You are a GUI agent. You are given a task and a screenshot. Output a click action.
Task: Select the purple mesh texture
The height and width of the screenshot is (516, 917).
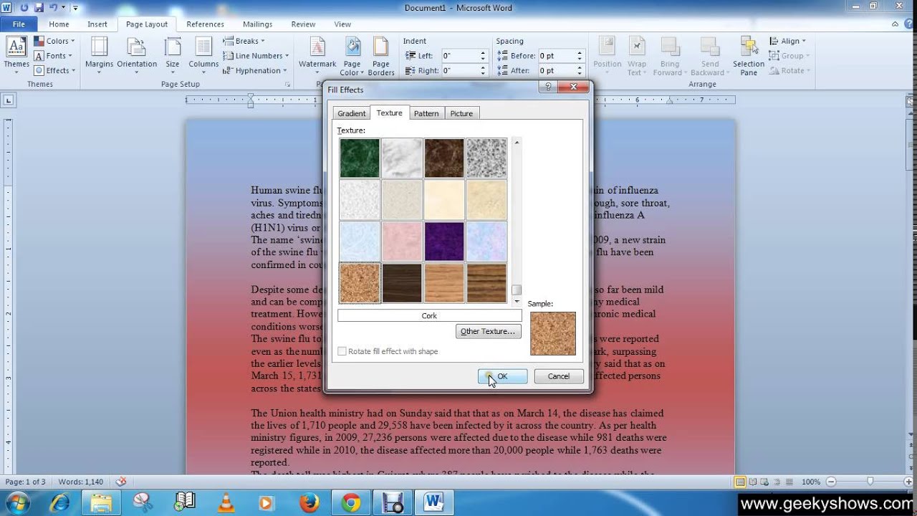[x=444, y=241]
